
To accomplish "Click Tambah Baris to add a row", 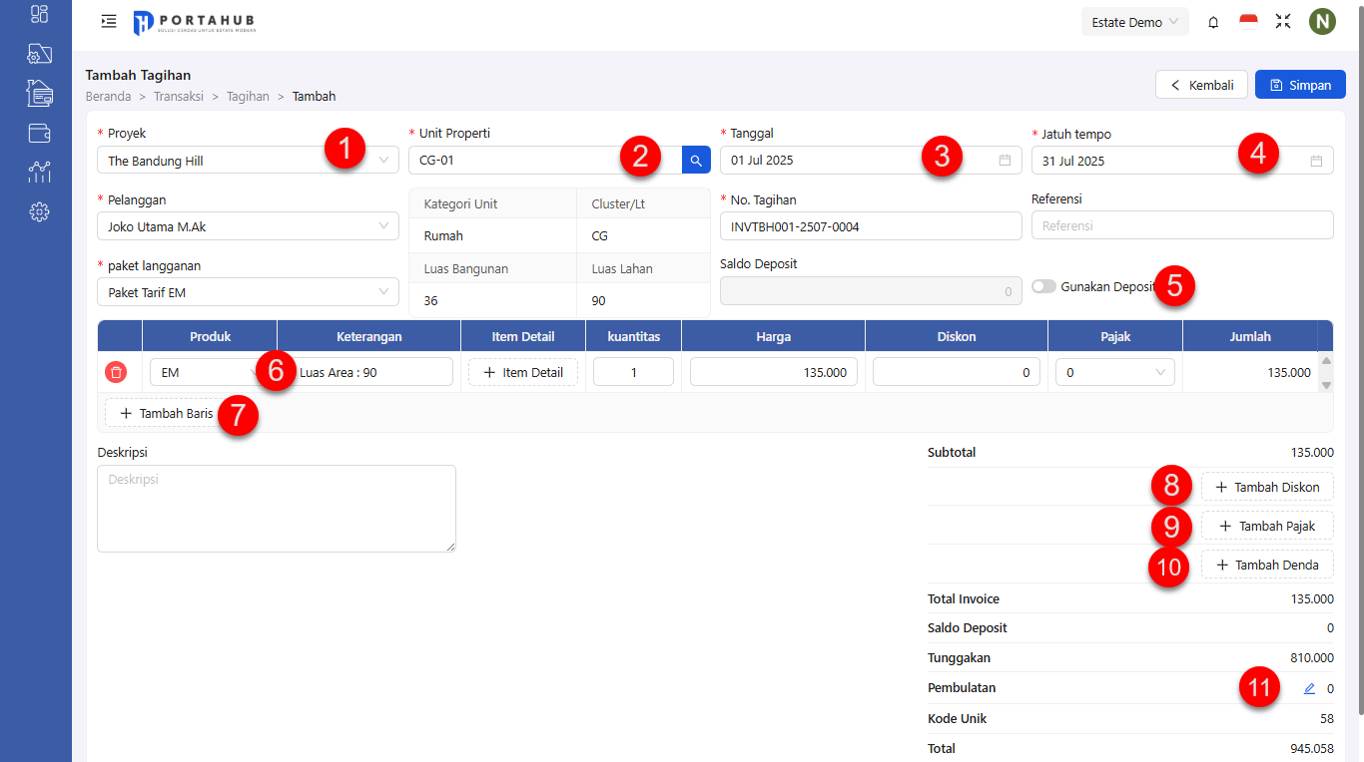I will click(169, 412).
